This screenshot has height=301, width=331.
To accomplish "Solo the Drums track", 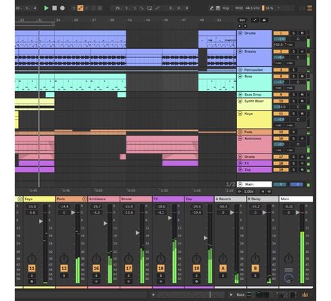I will pos(293,33).
